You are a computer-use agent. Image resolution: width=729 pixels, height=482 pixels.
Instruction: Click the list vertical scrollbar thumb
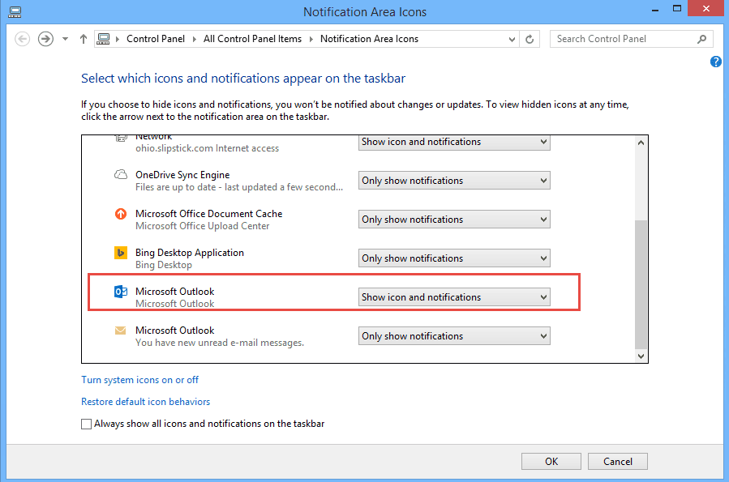[641, 284]
